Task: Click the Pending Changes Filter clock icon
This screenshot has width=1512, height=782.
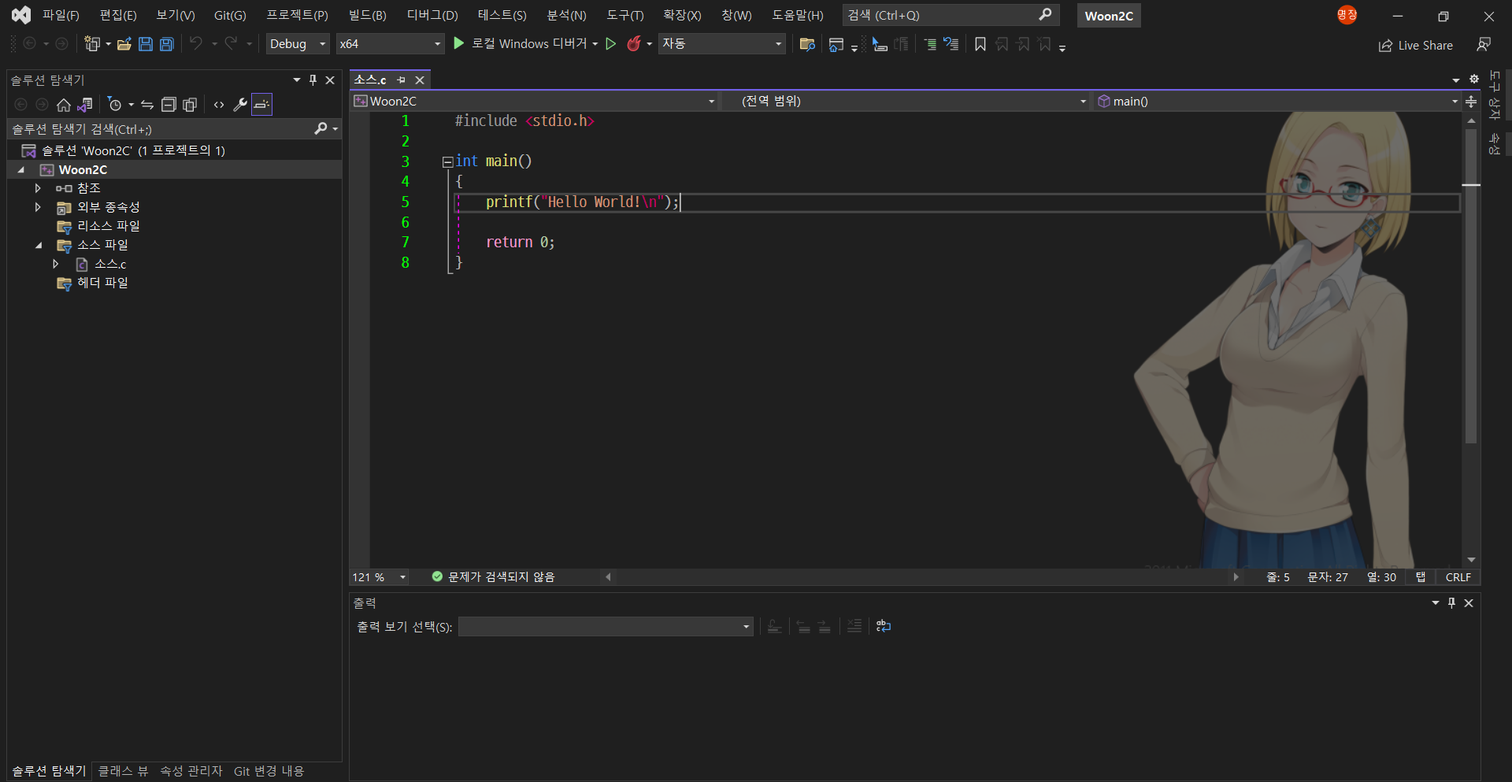Action: [x=115, y=105]
